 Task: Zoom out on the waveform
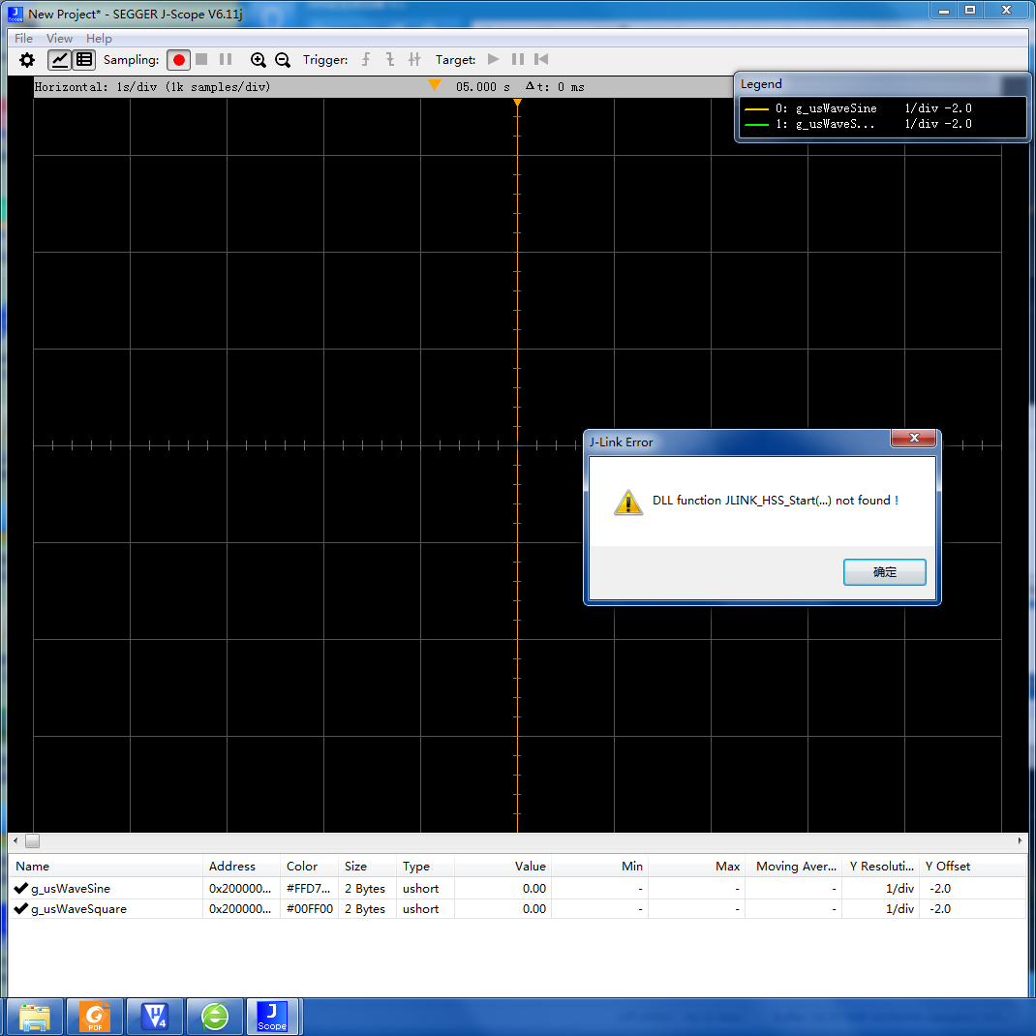pyautogui.click(x=282, y=60)
